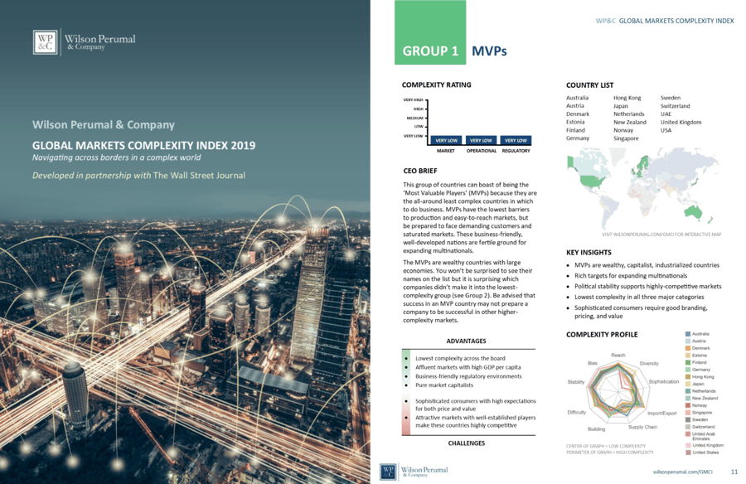Click the VERY LOW Regulatory bar
This screenshot has height=484, width=746.
[x=516, y=140]
